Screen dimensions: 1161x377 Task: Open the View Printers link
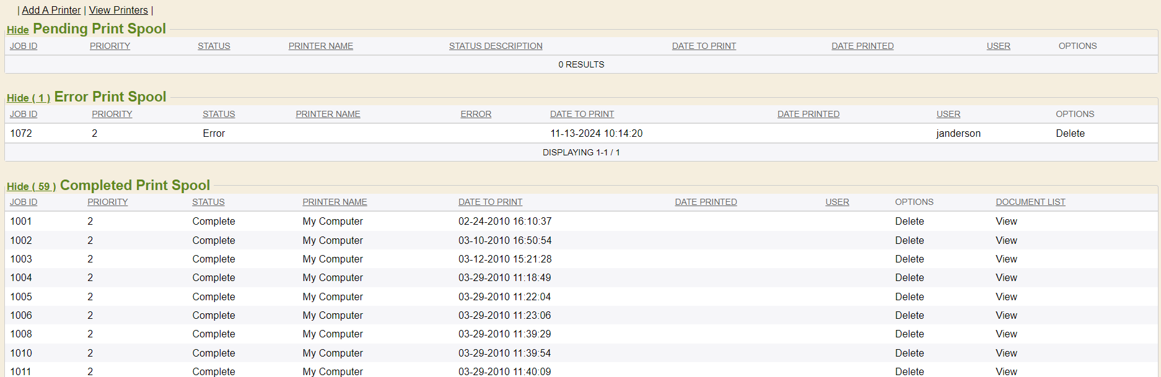click(x=118, y=10)
